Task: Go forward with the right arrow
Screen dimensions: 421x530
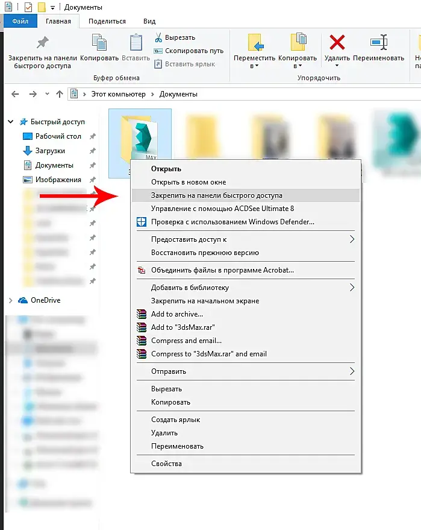Action: [x=33, y=94]
